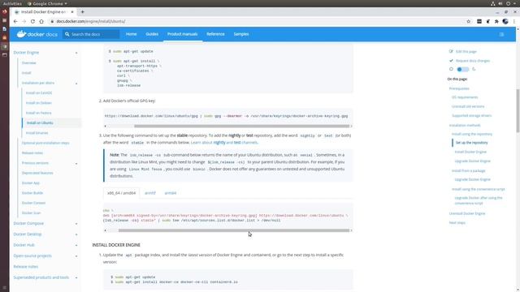
Task: Open Docker Scan in sidebar
Action: [31, 213]
